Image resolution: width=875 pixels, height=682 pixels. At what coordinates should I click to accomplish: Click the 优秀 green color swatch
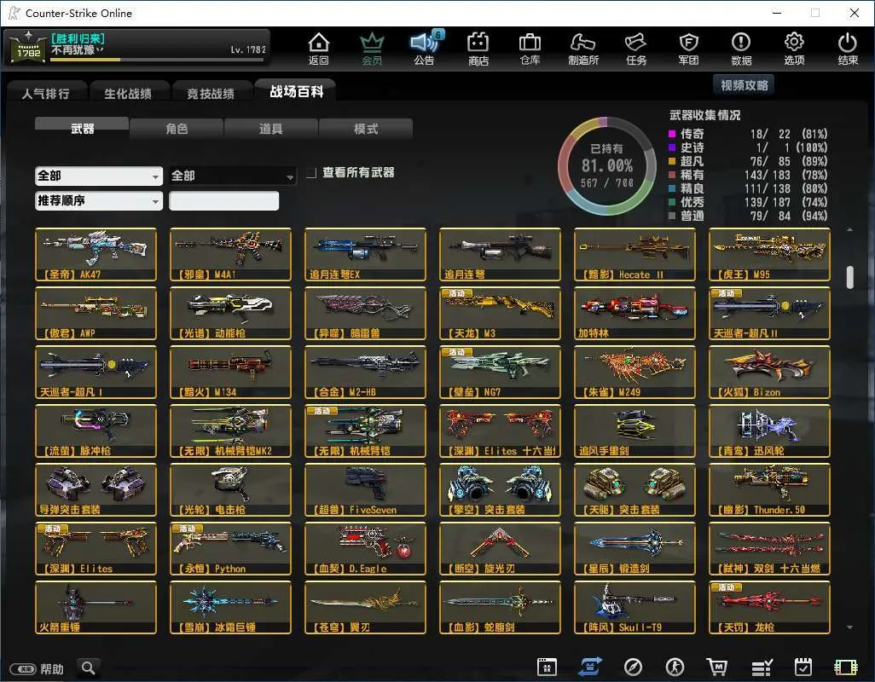(672, 202)
